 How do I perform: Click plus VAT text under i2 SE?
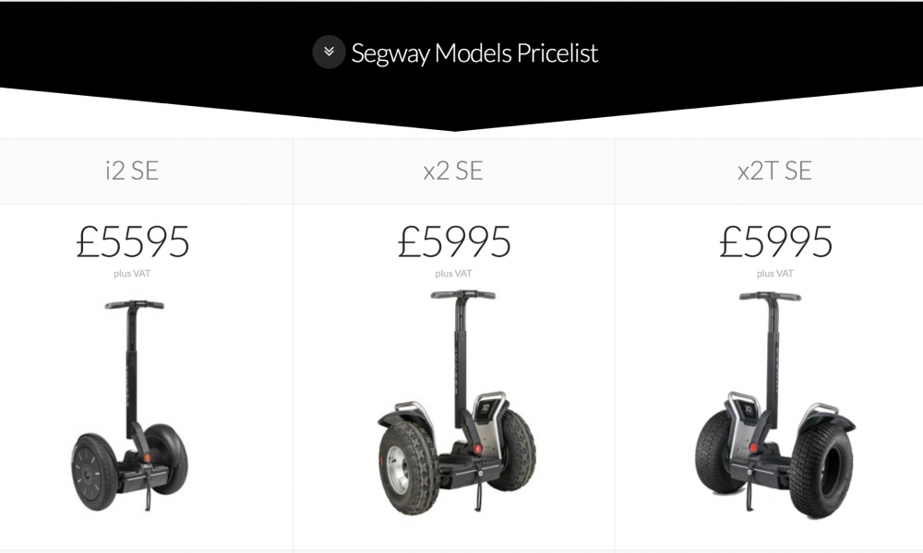click(132, 274)
